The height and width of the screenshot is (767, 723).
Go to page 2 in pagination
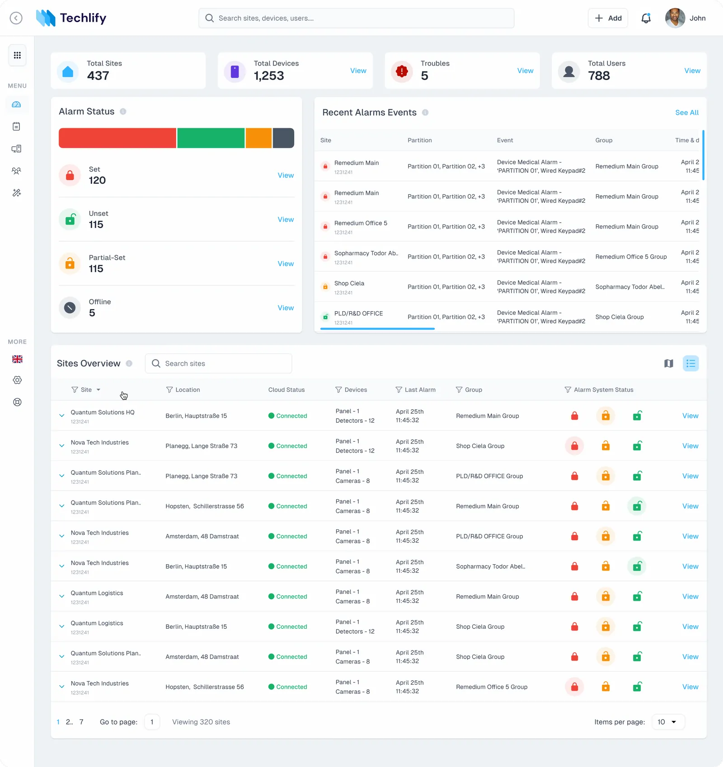click(x=69, y=722)
